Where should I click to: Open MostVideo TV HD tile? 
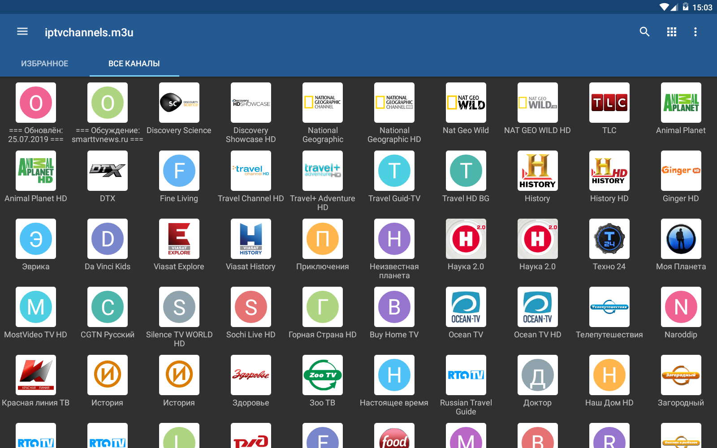[x=36, y=307]
